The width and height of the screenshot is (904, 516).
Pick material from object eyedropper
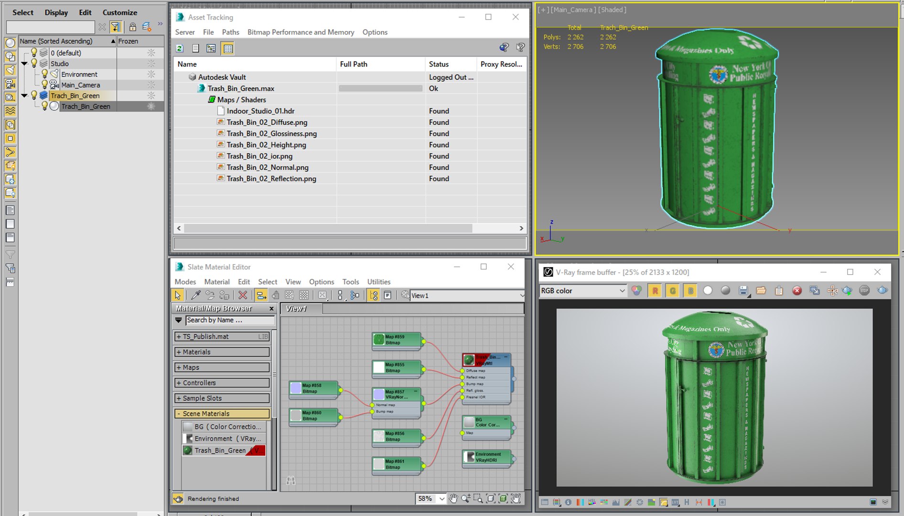coord(195,295)
